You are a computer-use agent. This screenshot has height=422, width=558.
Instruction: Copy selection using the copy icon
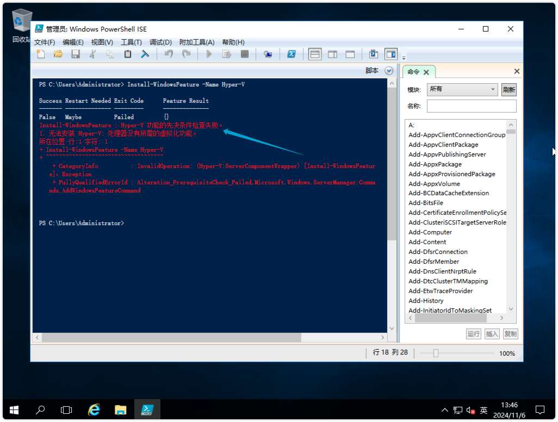pyautogui.click(x=110, y=54)
